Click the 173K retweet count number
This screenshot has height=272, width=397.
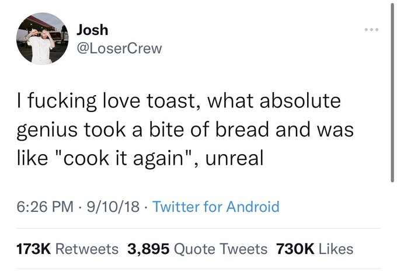(x=34, y=249)
